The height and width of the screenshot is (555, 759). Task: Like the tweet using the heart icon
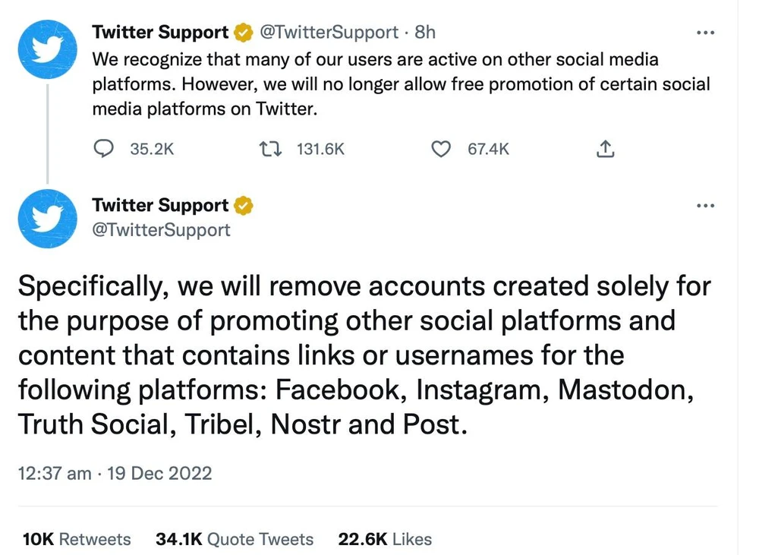click(x=441, y=149)
